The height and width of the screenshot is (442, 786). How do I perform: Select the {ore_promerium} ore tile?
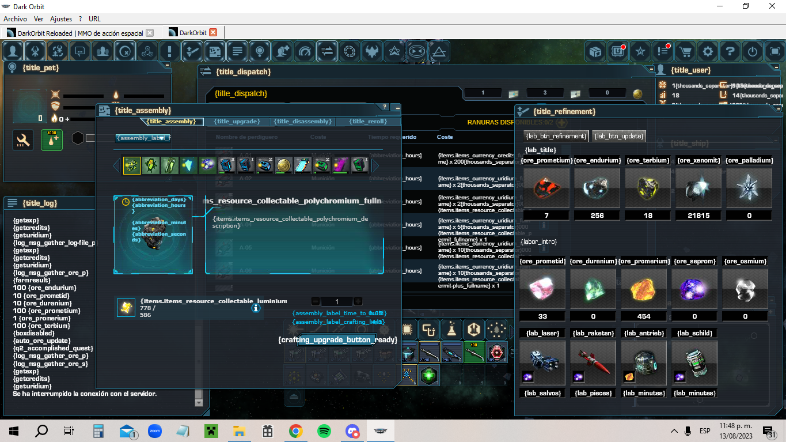(x=644, y=289)
